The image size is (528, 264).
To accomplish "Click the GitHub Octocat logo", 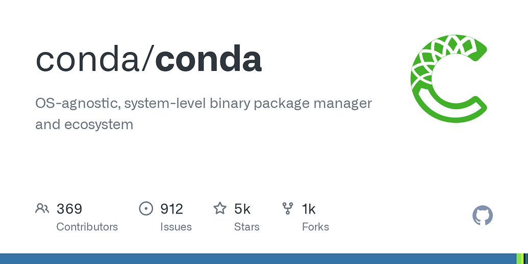I will [483, 216].
